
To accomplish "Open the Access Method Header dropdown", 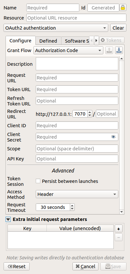I will [x=77, y=194].
